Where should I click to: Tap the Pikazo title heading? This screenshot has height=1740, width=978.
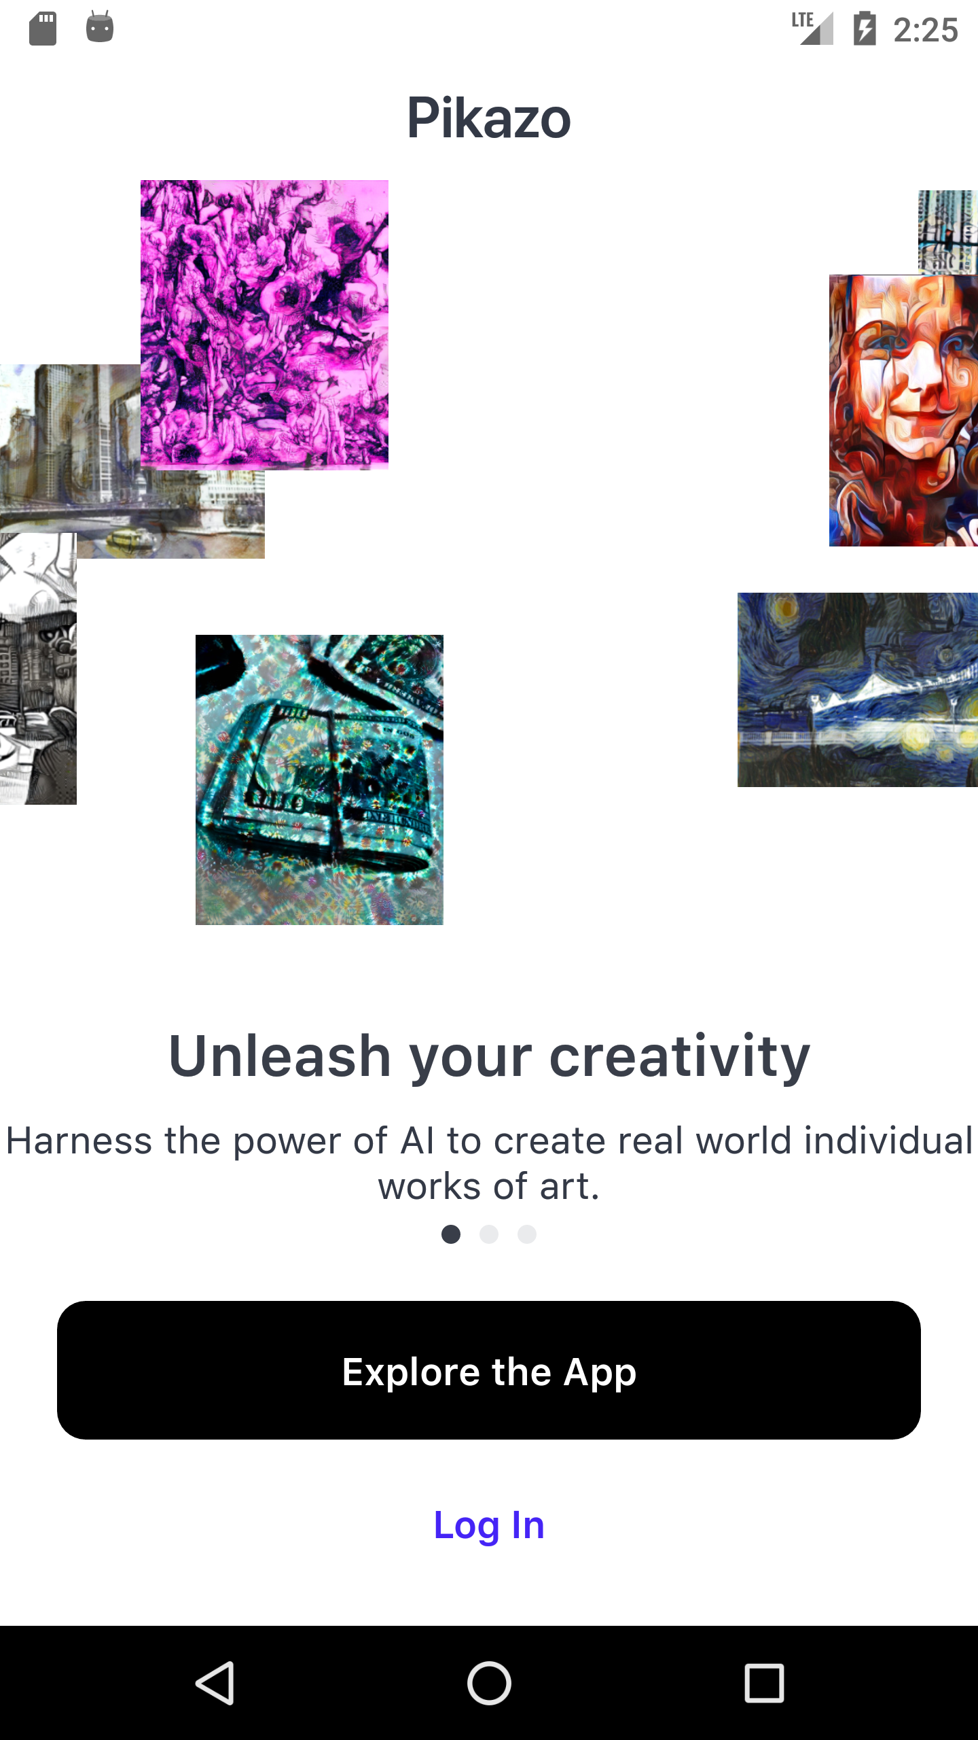(489, 118)
